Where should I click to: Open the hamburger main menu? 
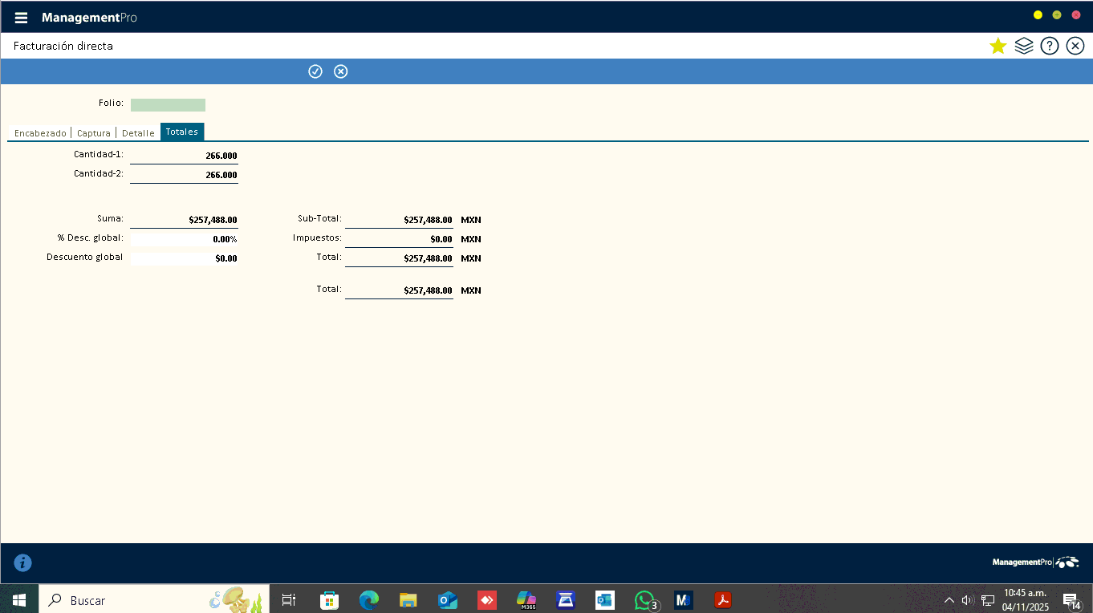pyautogui.click(x=22, y=18)
